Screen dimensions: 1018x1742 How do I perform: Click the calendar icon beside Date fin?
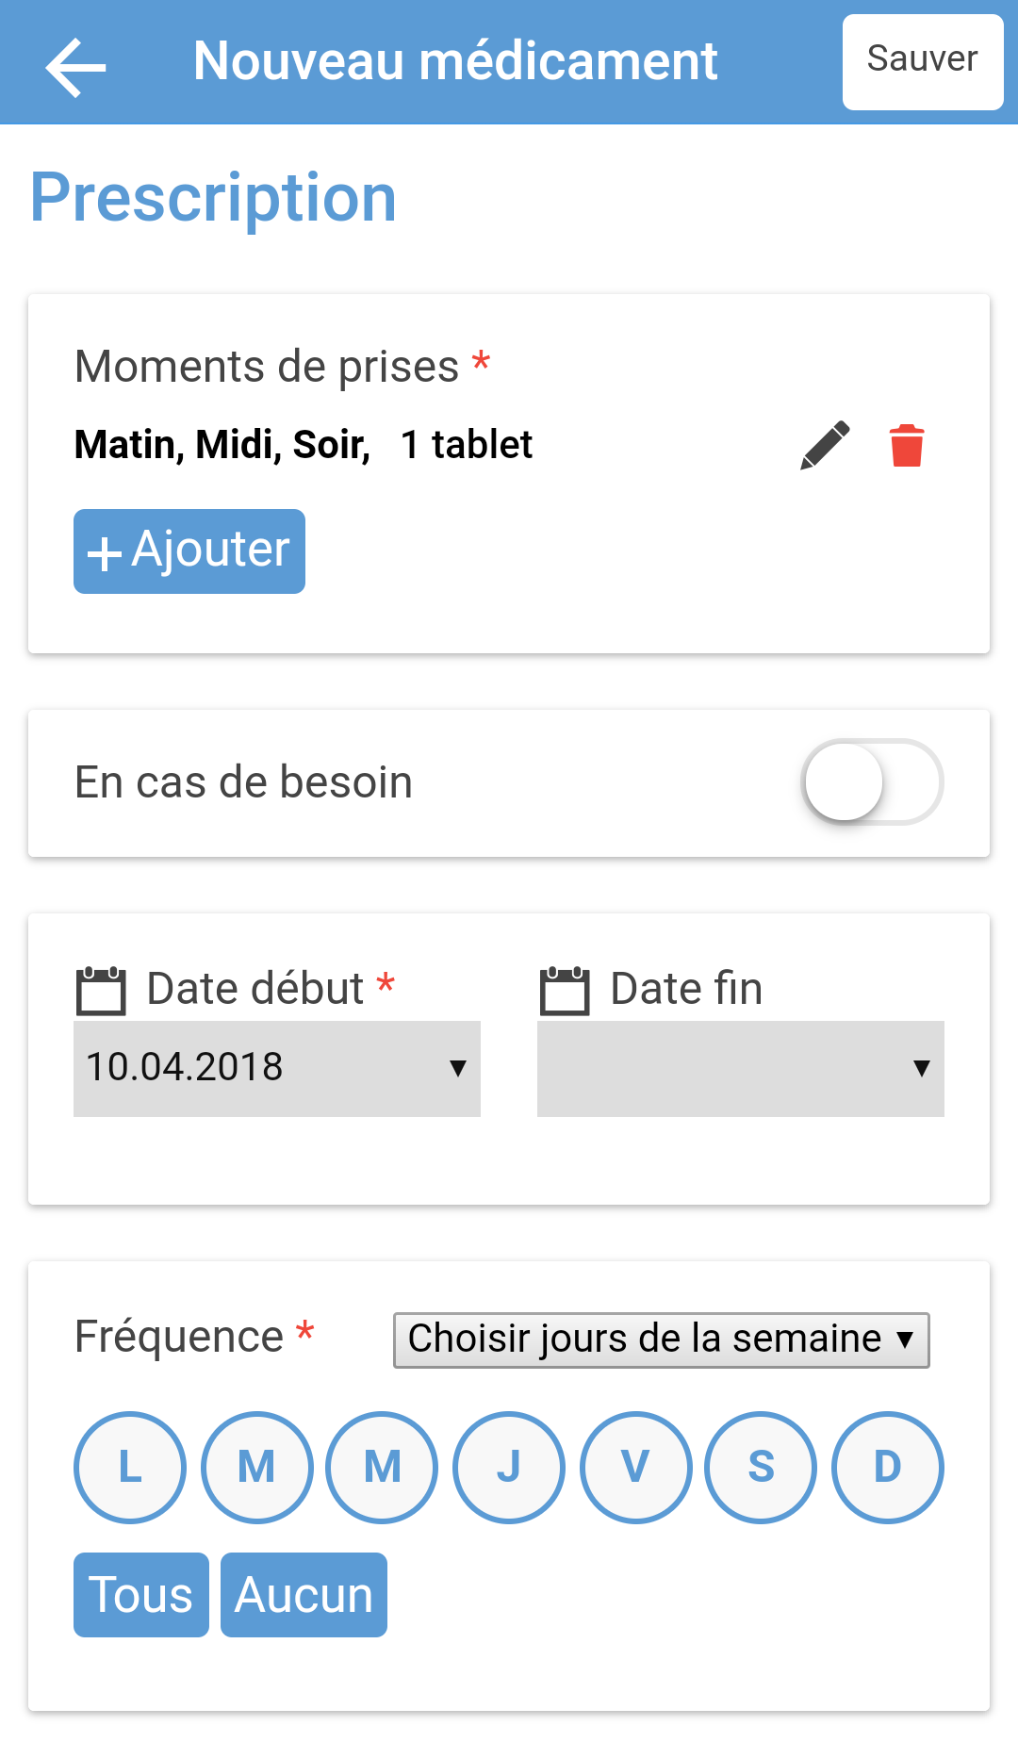564,990
